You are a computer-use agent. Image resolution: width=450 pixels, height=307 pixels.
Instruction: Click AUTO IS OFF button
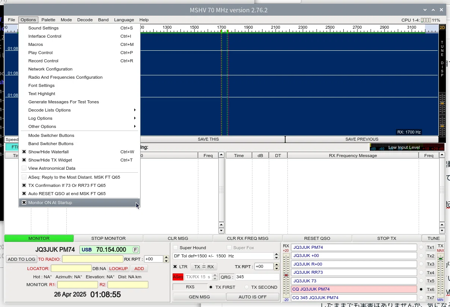[253, 297]
